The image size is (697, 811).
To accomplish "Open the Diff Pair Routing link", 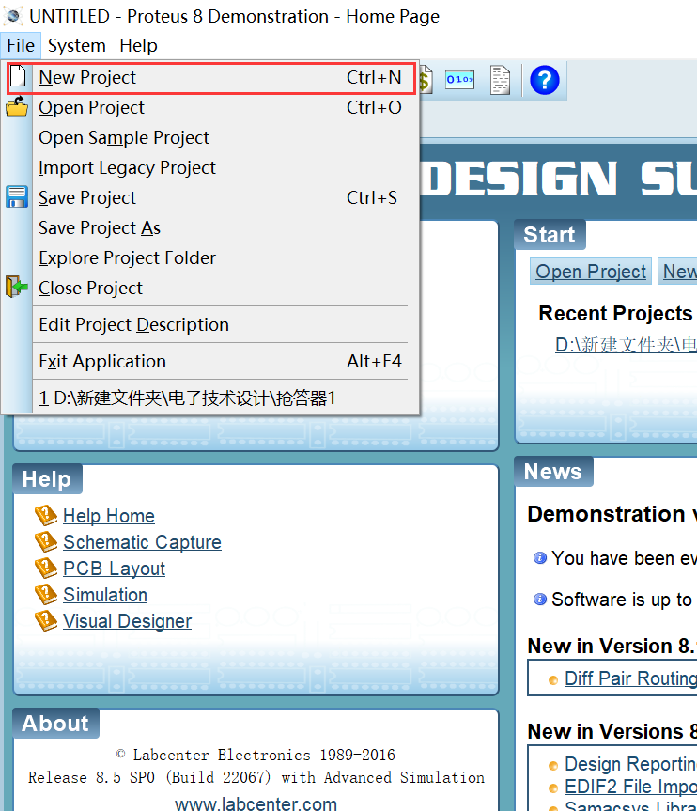I will tap(631, 678).
